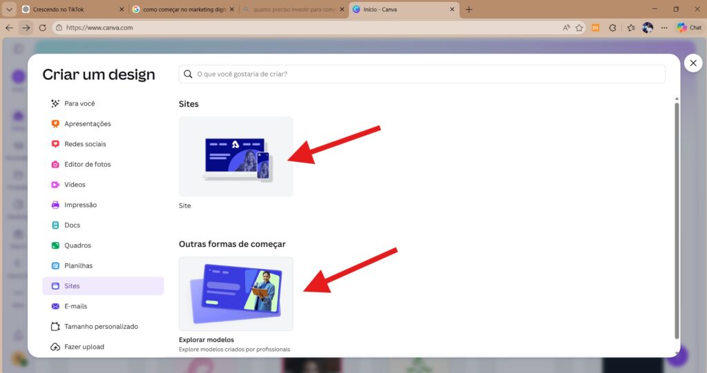Viewport: 707px width, 373px height.
Task: Open the E-mails category
Action: point(103,306)
